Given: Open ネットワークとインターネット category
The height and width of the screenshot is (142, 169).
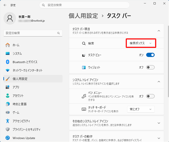Looking at the screenshot, I should (33, 70).
